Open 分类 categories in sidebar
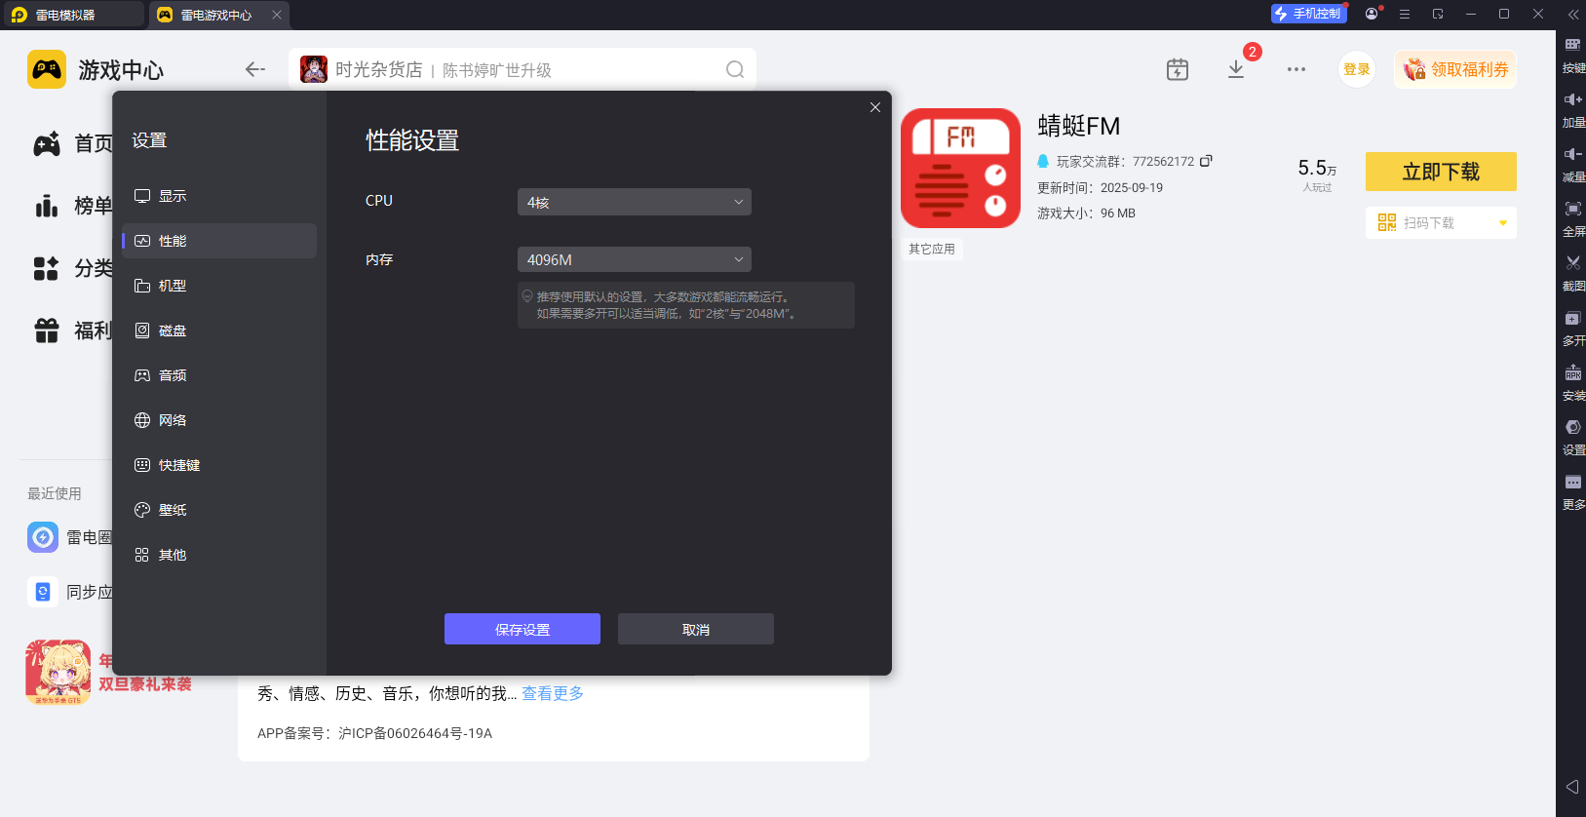 73,268
